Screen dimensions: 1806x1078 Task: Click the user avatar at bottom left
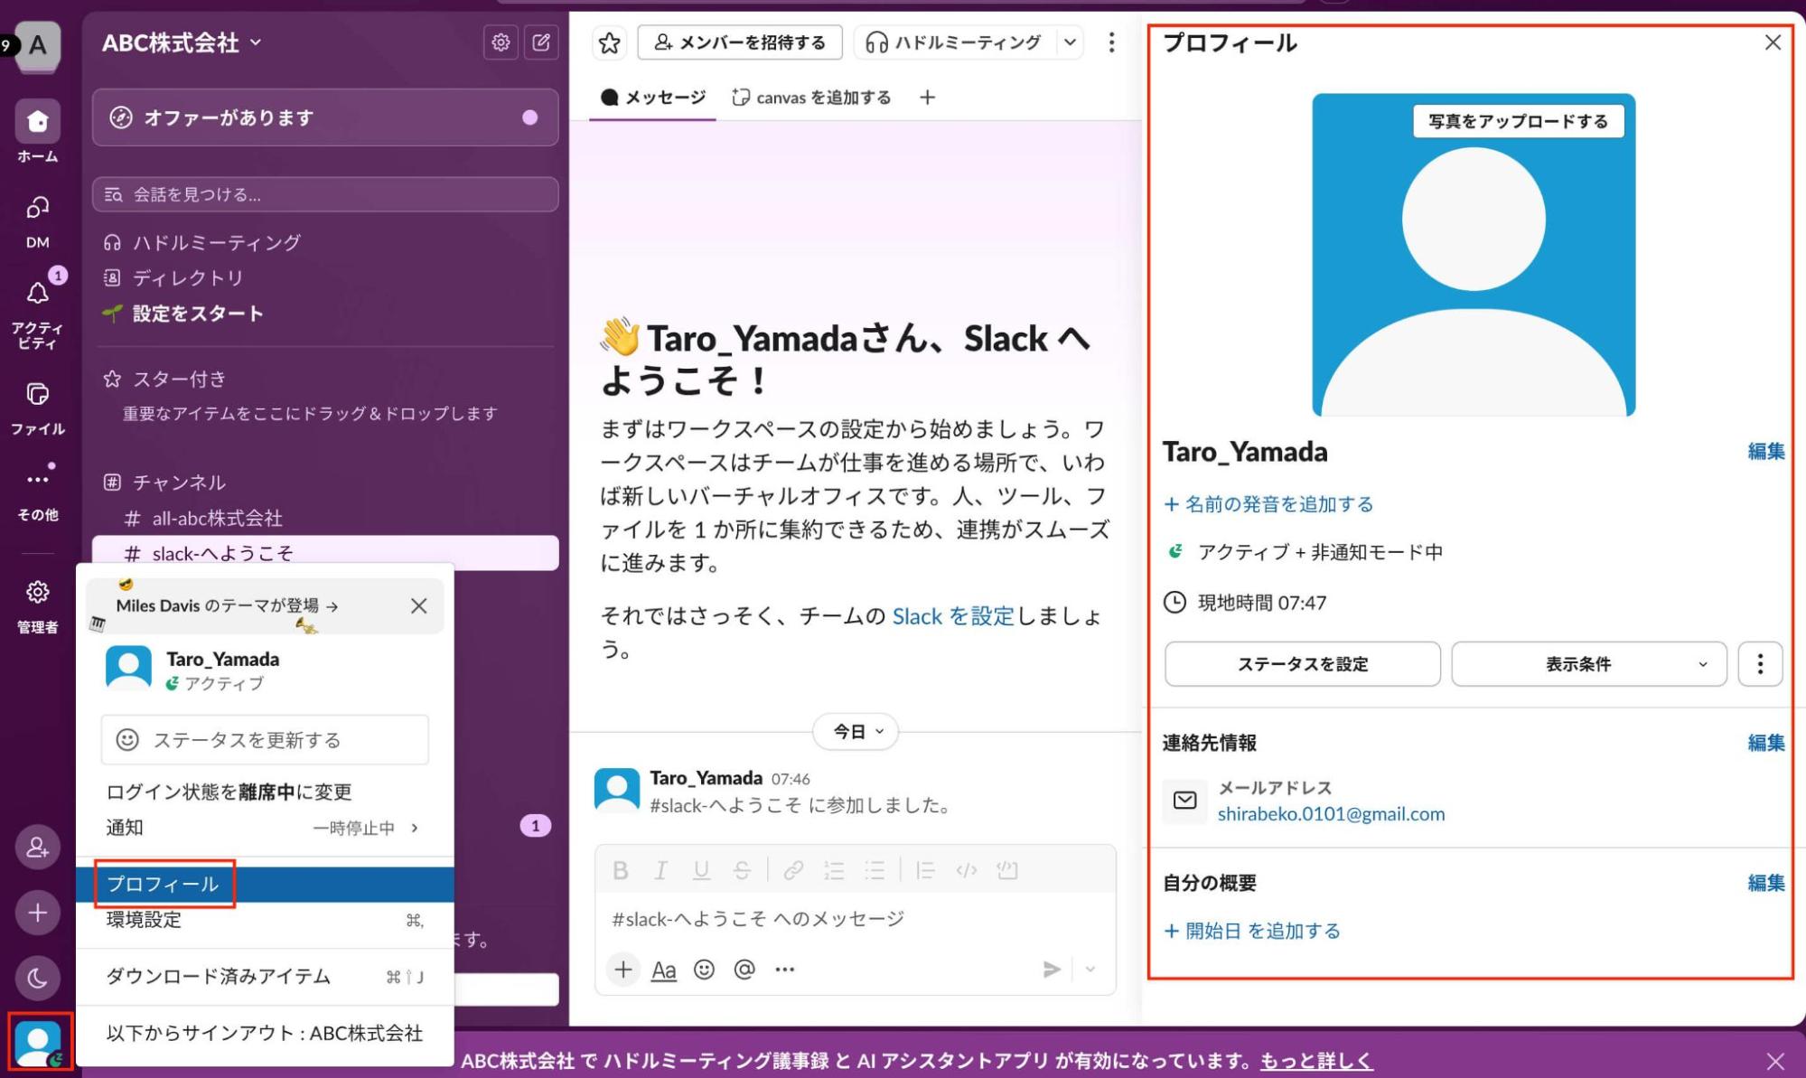[x=39, y=1043]
